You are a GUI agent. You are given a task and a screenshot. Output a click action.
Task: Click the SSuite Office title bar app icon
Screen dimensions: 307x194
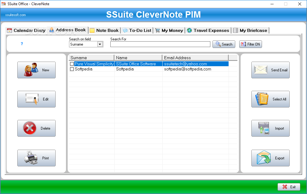4,4
